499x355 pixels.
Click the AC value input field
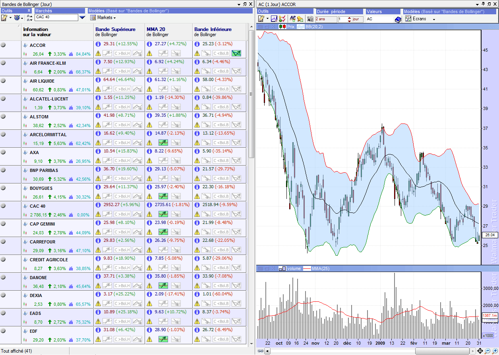(x=379, y=19)
